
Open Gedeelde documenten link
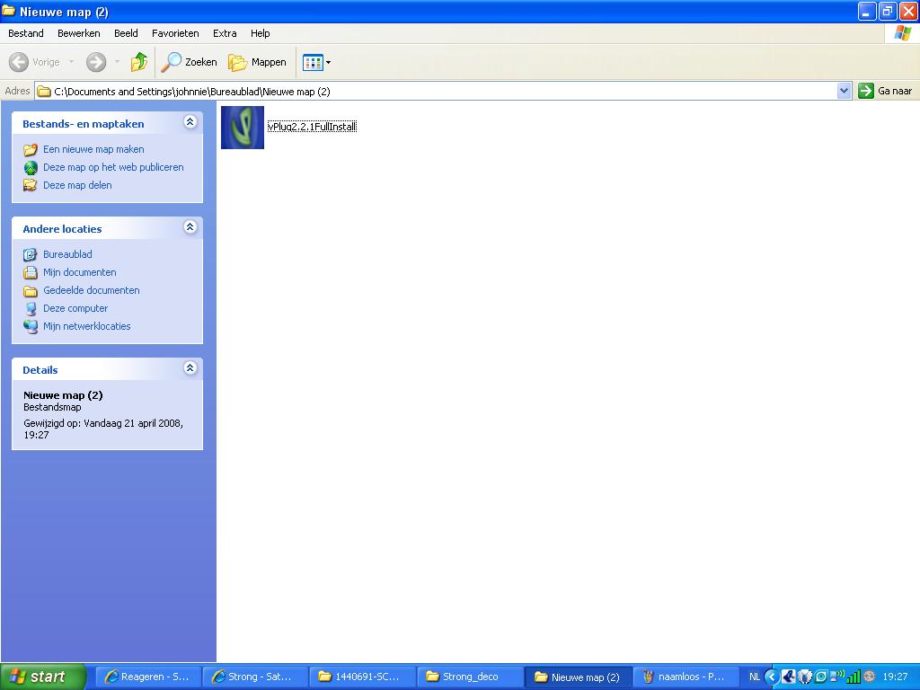[92, 290]
